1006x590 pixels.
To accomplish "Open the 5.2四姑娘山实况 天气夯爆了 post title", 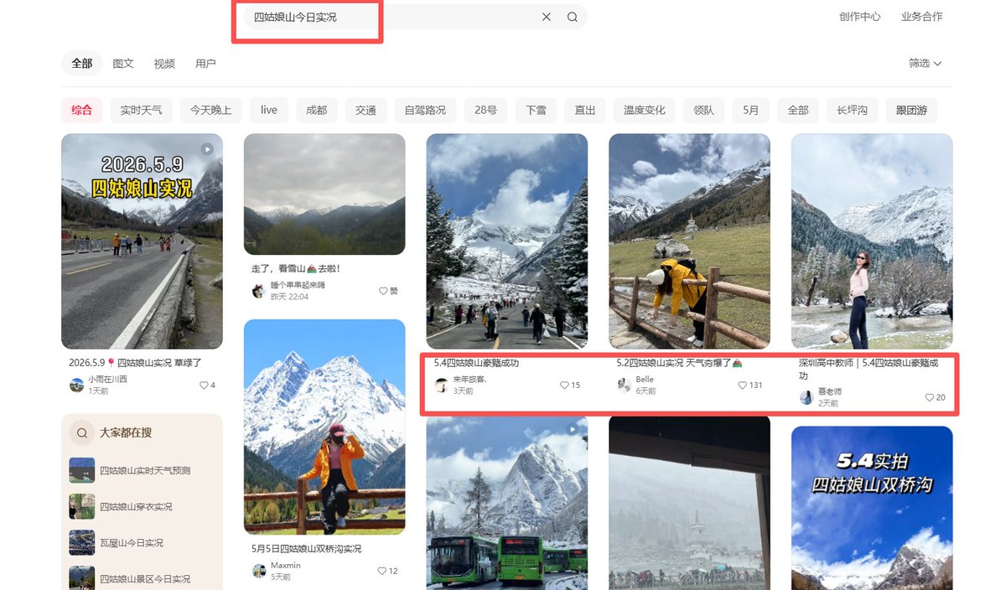I will pyautogui.click(x=680, y=363).
